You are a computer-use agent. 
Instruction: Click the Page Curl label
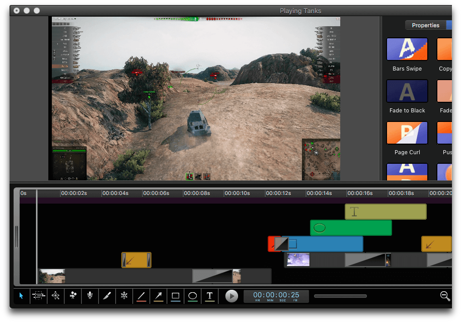click(407, 152)
